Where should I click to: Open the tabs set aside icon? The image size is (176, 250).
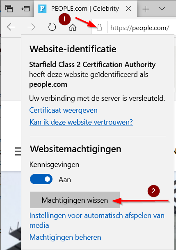click(x=9, y=9)
